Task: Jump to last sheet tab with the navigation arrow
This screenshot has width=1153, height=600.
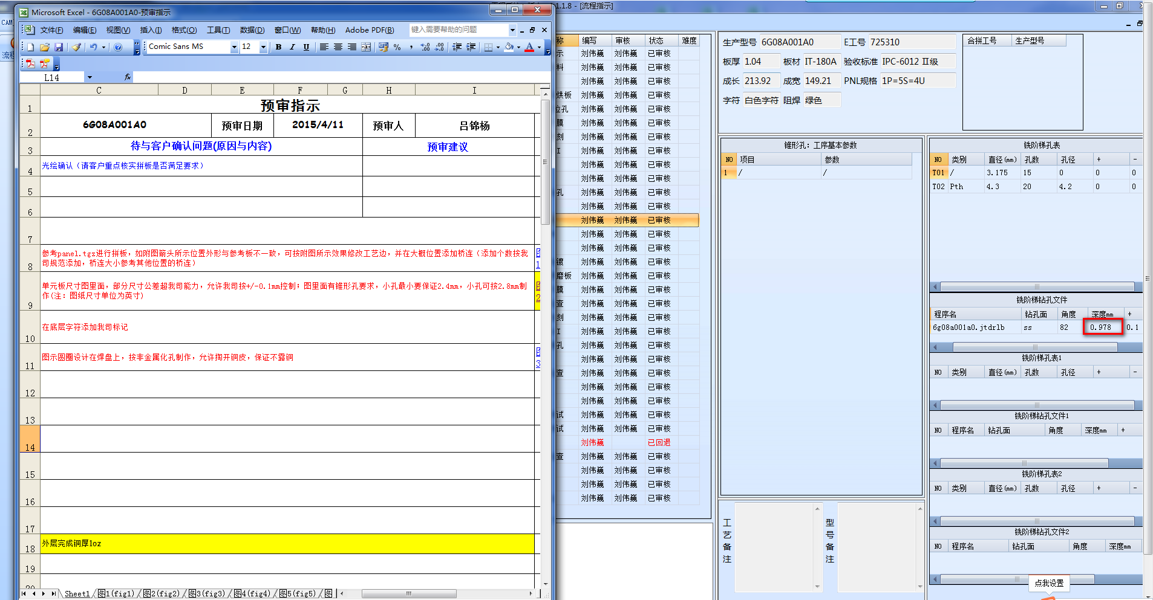Action: pyautogui.click(x=53, y=593)
